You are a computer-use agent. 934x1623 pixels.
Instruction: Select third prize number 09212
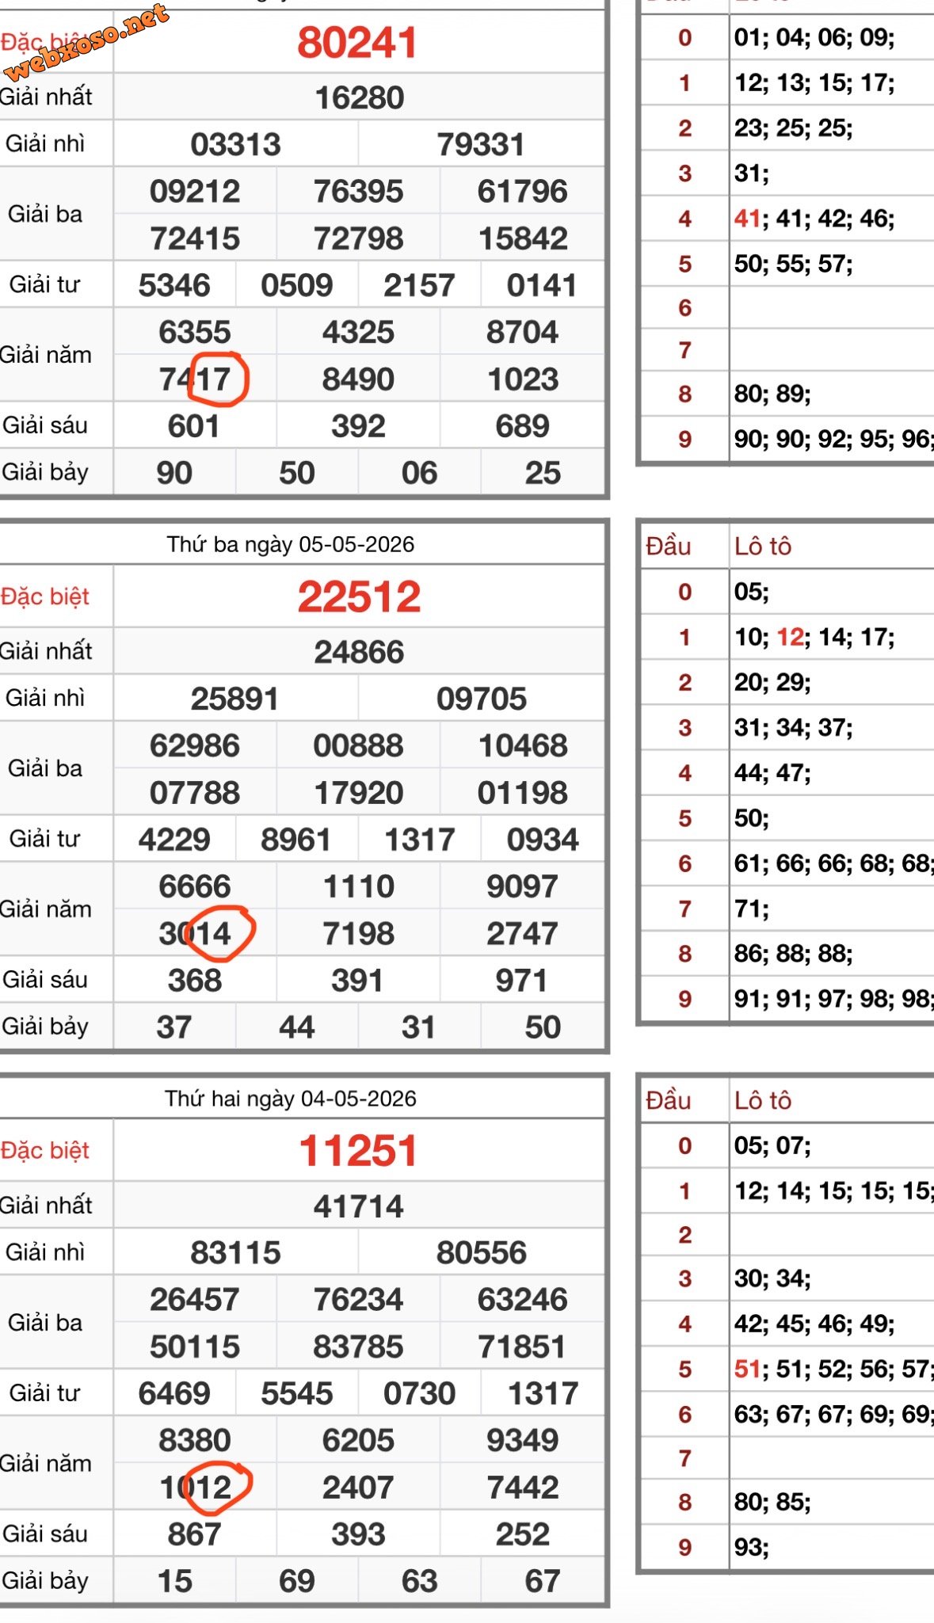195,192
